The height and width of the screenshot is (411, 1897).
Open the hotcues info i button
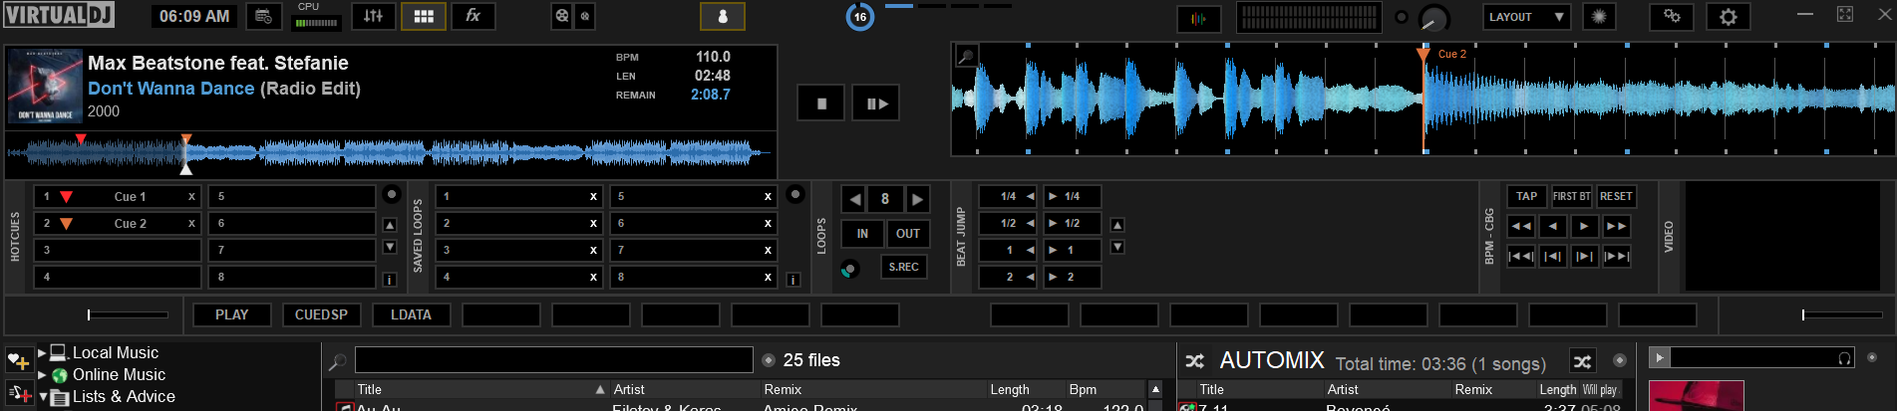(x=390, y=280)
